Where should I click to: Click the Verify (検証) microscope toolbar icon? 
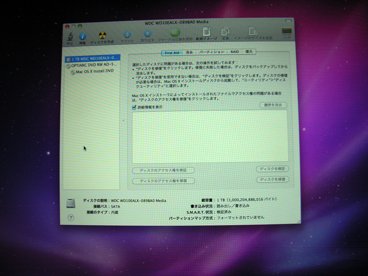[x=70, y=37]
